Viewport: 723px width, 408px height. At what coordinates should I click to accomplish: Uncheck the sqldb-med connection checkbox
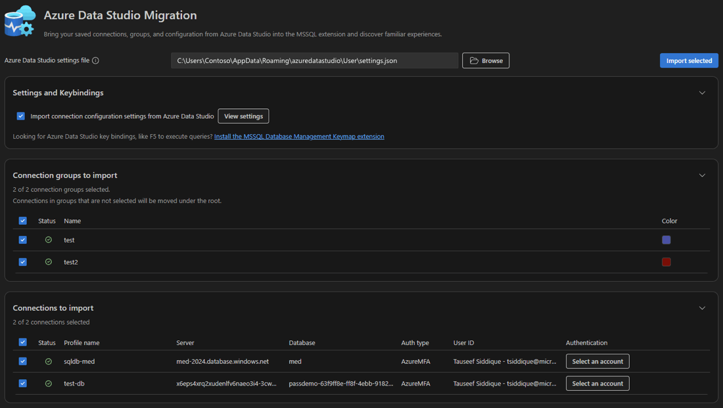point(23,361)
